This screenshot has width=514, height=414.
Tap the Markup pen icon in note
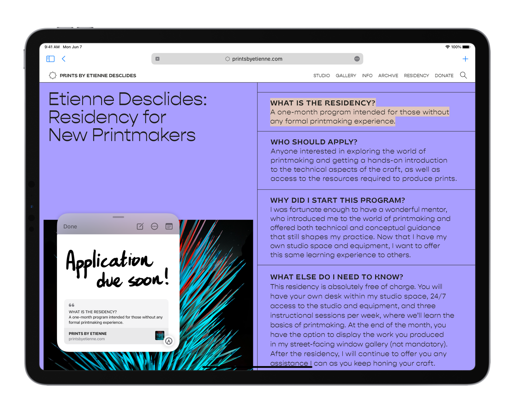169,341
